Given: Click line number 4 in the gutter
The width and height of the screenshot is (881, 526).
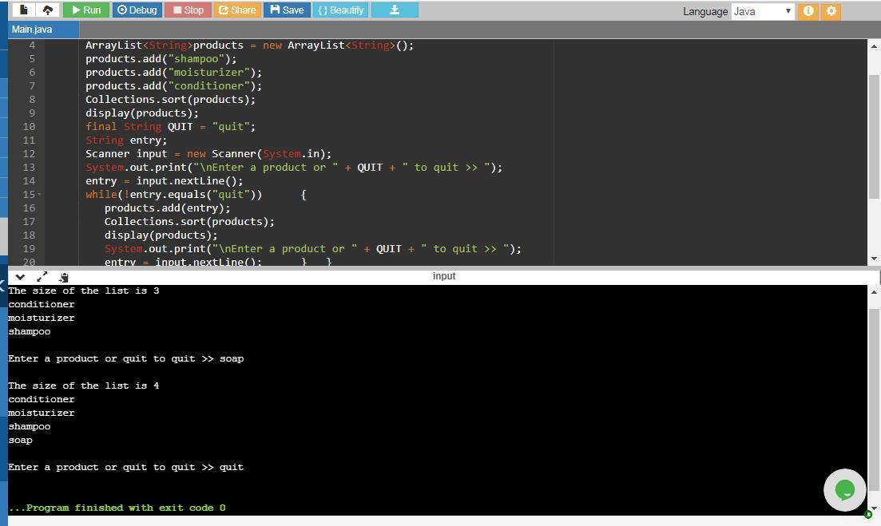Looking at the screenshot, I should [32, 45].
